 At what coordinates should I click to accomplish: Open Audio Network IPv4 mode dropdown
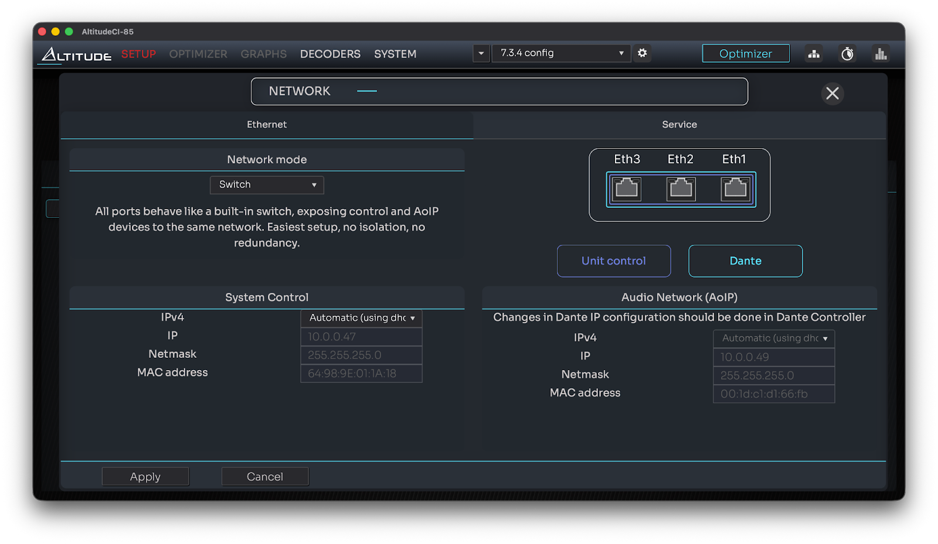click(x=774, y=338)
